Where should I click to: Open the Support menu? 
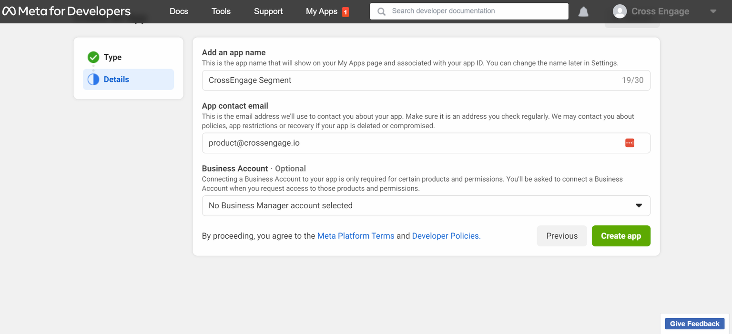268,11
